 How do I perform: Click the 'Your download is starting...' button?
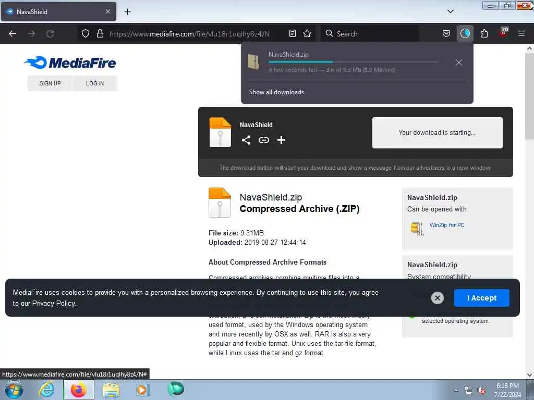tap(438, 133)
